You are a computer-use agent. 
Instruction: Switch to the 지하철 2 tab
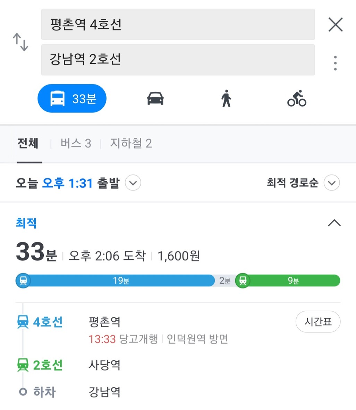(131, 143)
